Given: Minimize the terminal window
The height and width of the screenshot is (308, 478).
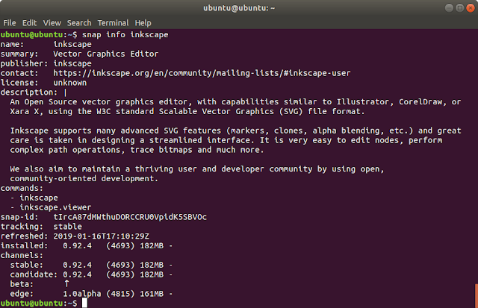Looking at the screenshot, I should point(449,8).
